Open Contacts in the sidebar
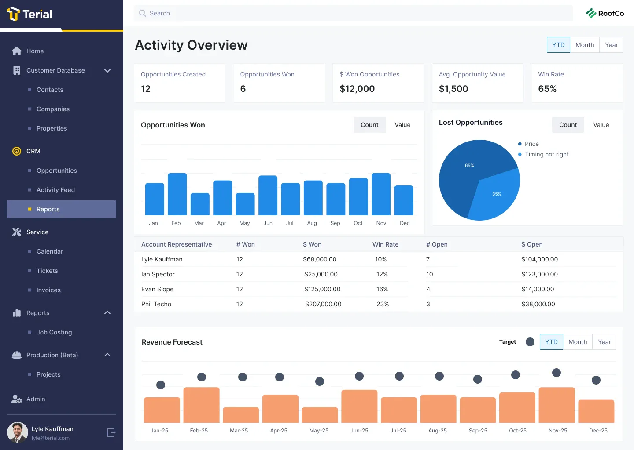The height and width of the screenshot is (450, 634). (50, 90)
